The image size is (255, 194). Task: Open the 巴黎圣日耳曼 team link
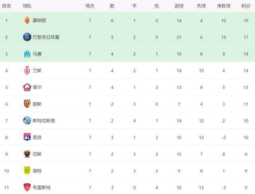[x=46, y=37]
